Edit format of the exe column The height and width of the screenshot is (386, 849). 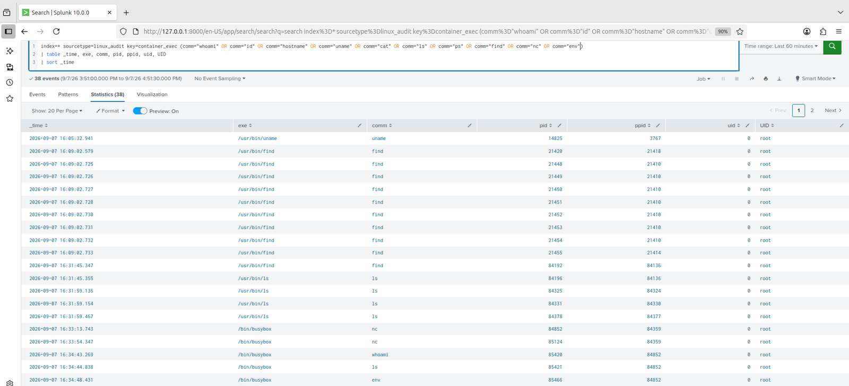[359, 126]
